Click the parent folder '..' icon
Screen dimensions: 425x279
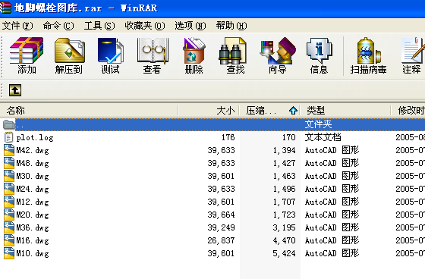9,124
